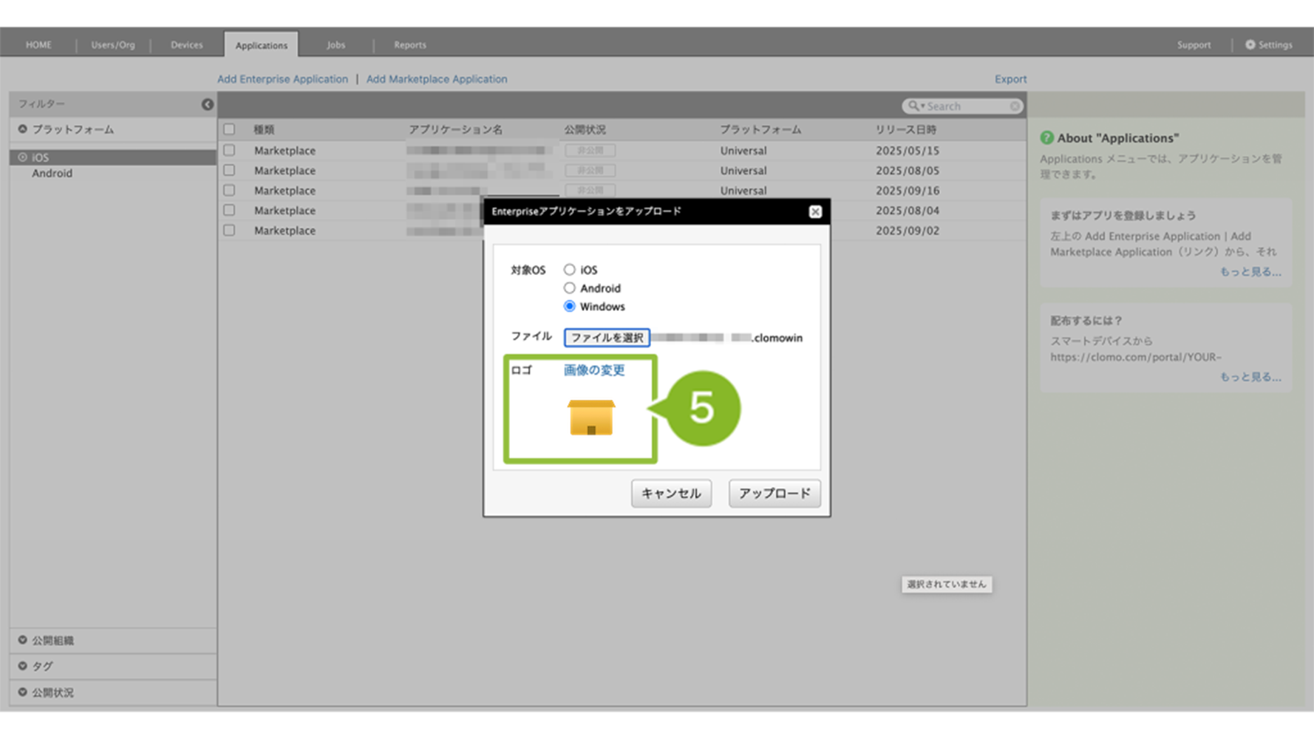Expand the プラットフォーム filter section
The height and width of the screenshot is (739, 1314).
[x=23, y=129]
